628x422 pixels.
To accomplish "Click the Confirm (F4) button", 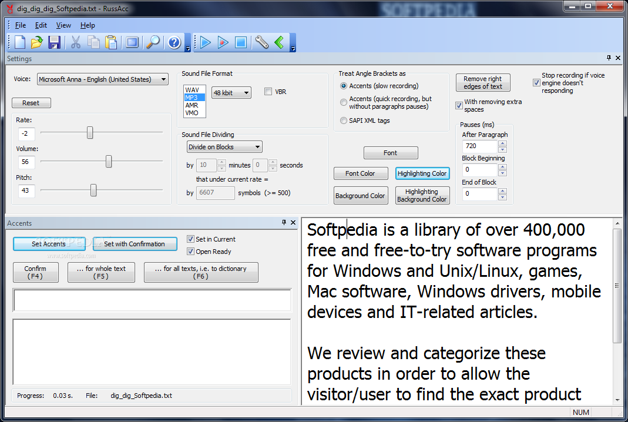I will 35,272.
